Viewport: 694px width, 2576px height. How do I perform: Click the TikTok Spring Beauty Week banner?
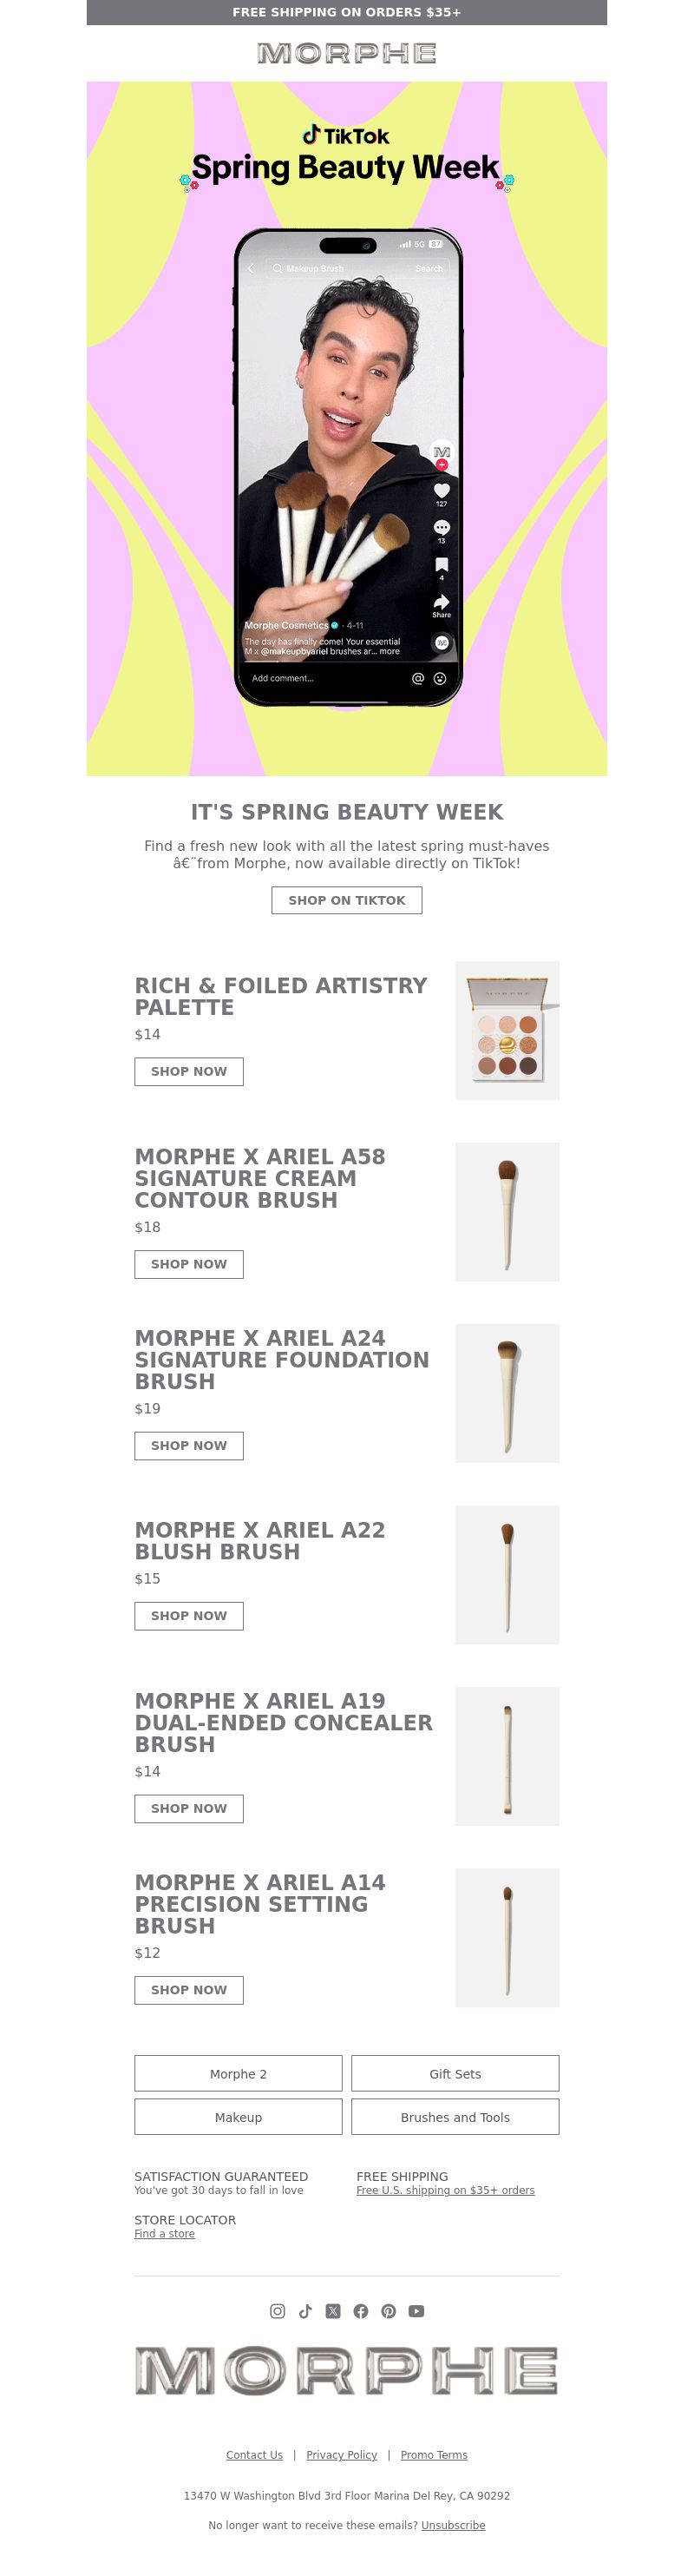click(346, 428)
